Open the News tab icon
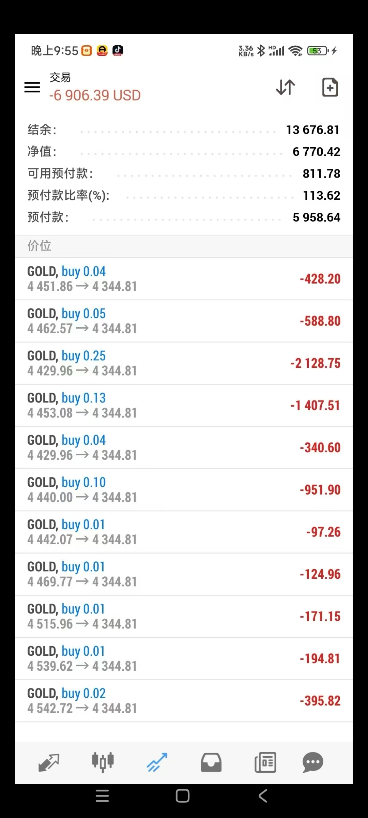The width and height of the screenshot is (368, 818). (265, 762)
